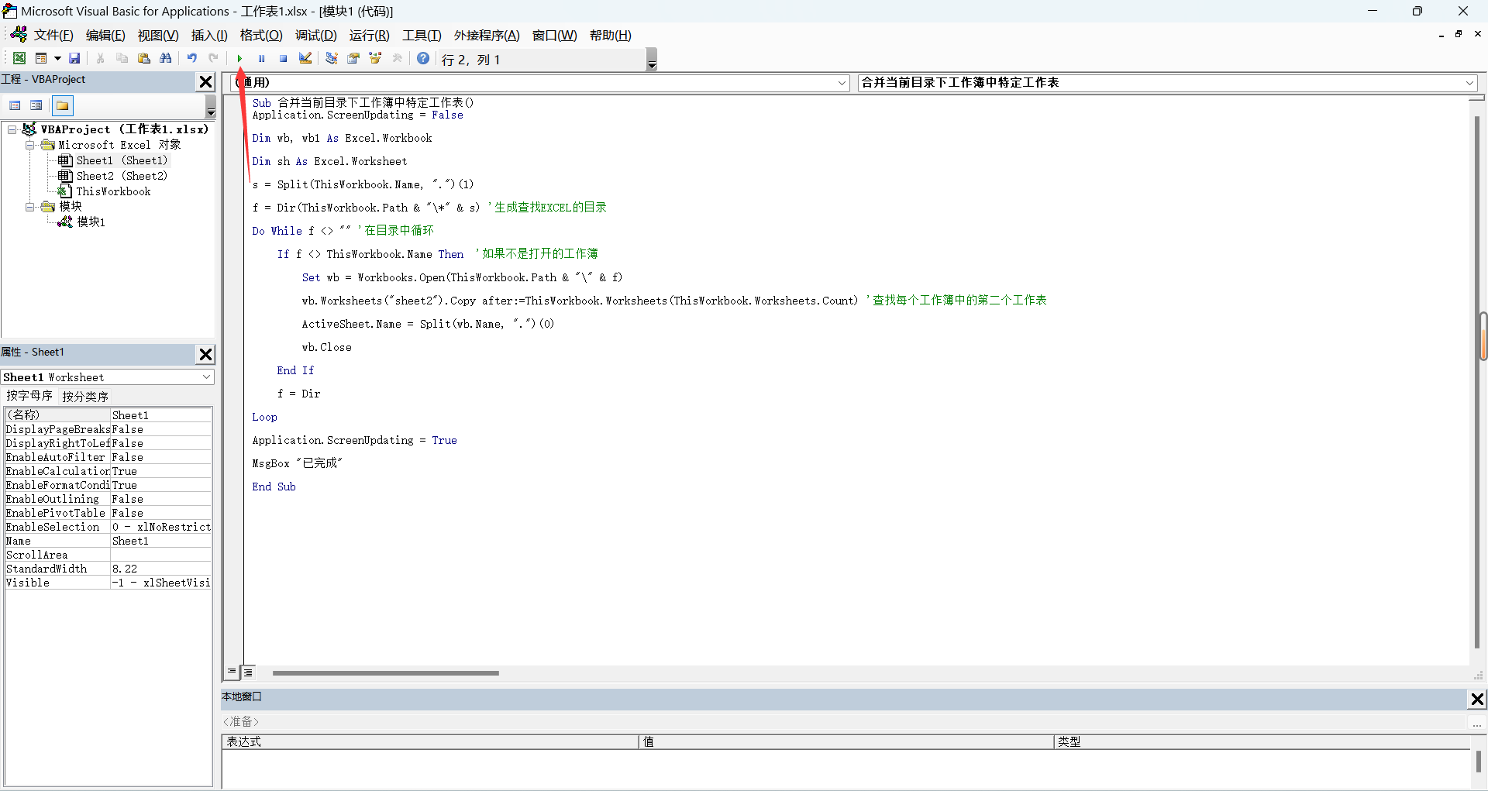Click the project panel toolbar overflow arrow
The width and height of the screenshot is (1488, 791).
pyautogui.click(x=210, y=106)
